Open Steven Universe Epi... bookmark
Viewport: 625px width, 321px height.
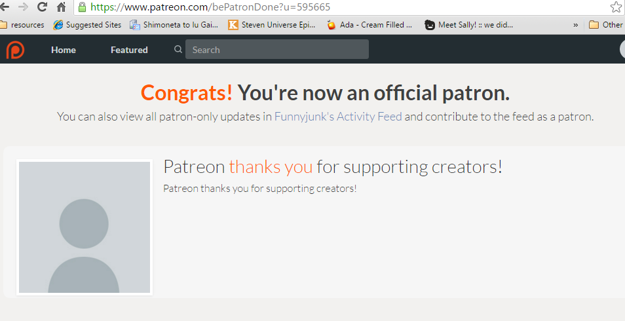[x=271, y=25]
